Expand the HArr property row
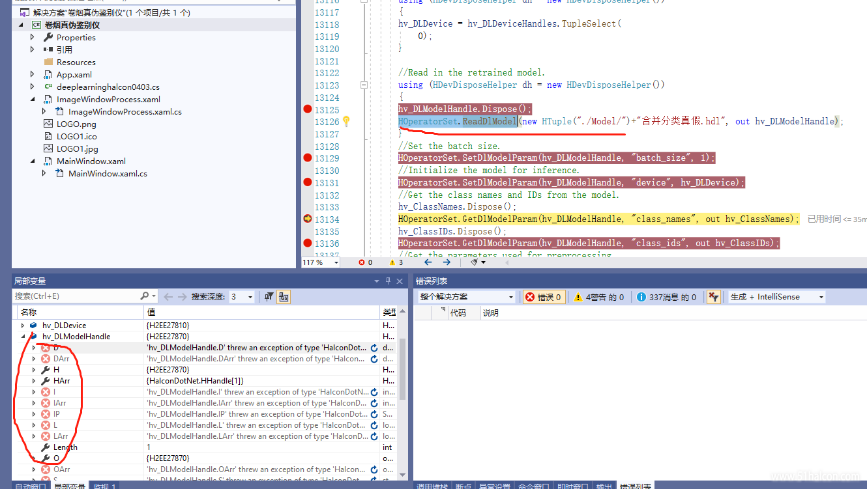 click(34, 381)
